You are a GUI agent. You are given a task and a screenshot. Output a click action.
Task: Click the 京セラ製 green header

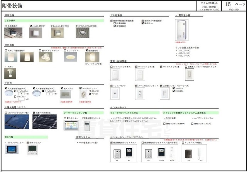click(x=26, y=137)
